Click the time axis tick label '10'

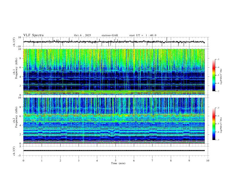click(x=208, y=161)
